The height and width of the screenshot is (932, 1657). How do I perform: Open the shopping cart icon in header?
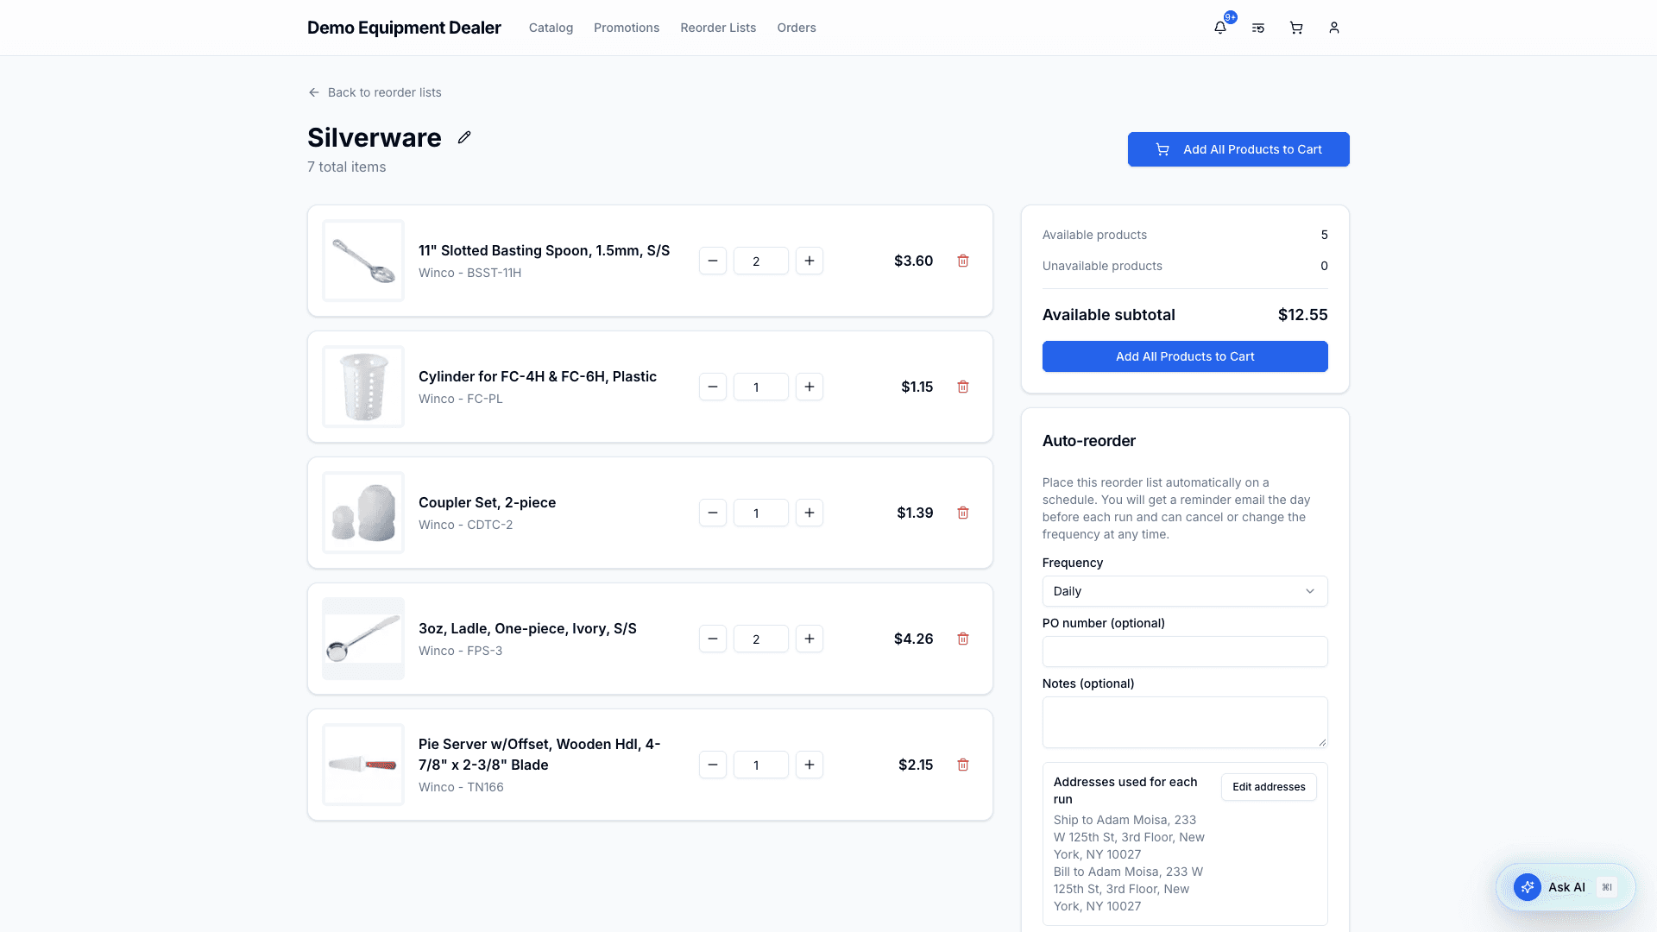(x=1296, y=28)
